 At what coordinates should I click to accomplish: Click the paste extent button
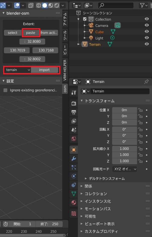coord(31,33)
